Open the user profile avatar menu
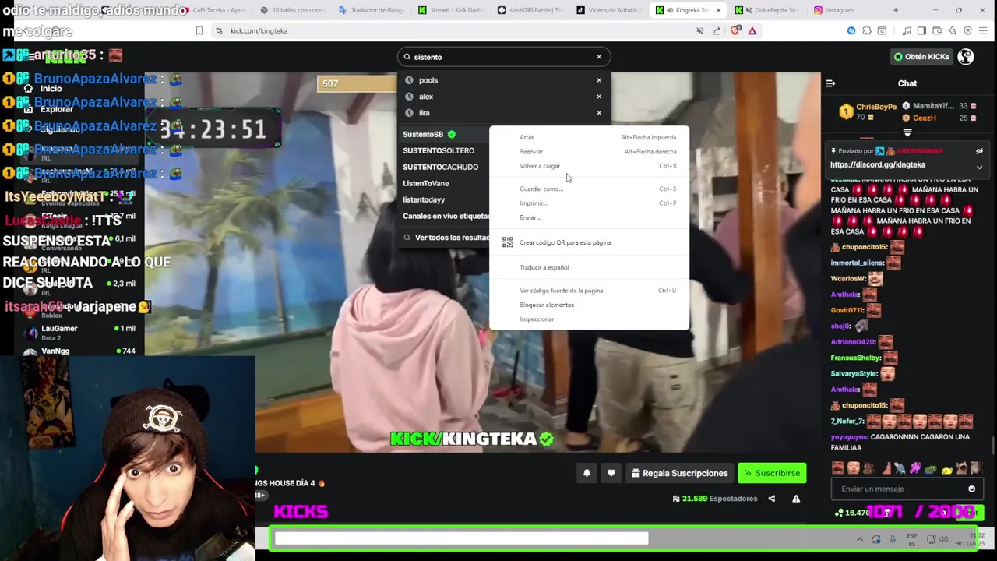This screenshot has height=561, width=997. [966, 57]
